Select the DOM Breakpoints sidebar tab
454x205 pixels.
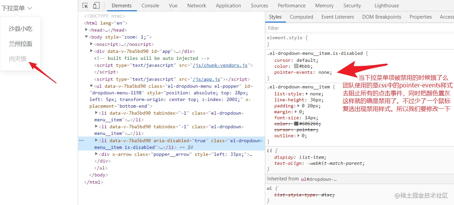click(382, 17)
